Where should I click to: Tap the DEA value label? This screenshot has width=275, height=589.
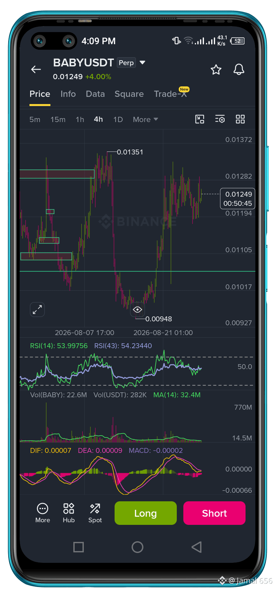click(x=100, y=451)
